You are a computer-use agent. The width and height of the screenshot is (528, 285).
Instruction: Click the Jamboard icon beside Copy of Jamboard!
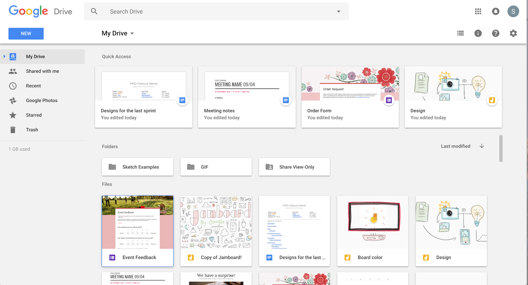click(x=191, y=258)
